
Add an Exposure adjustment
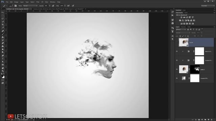coord(190,17)
